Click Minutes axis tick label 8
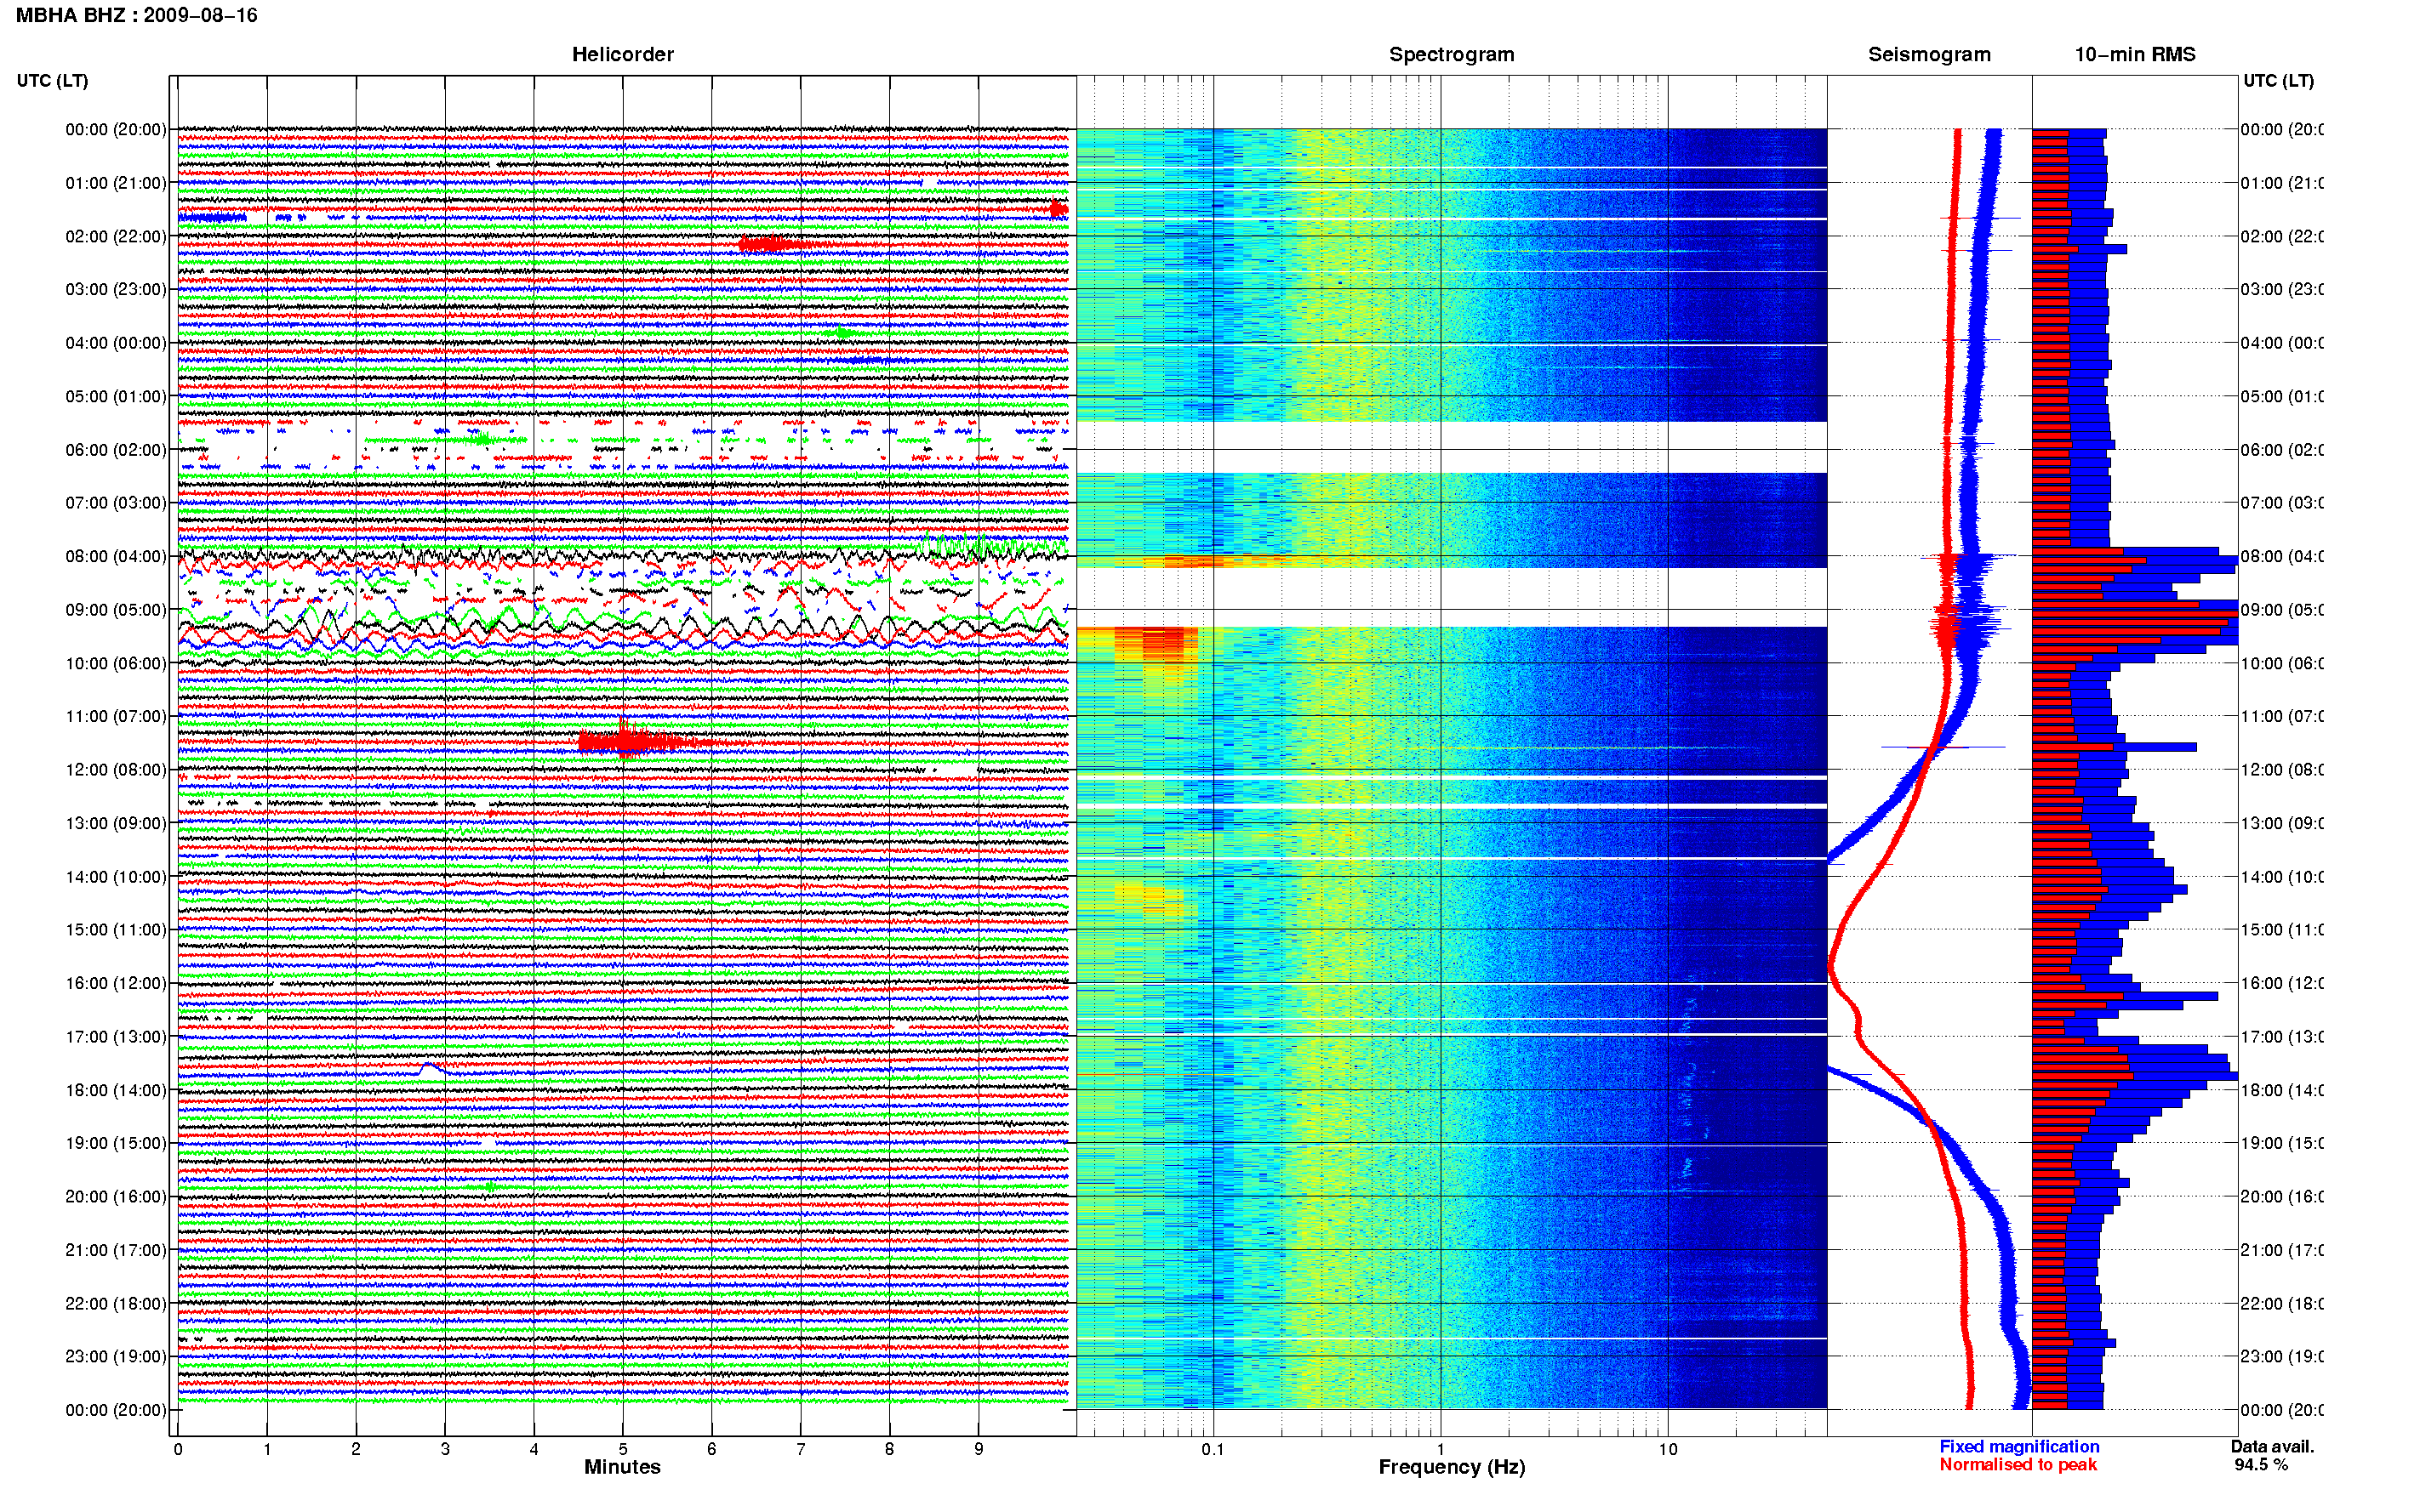 [x=889, y=1449]
